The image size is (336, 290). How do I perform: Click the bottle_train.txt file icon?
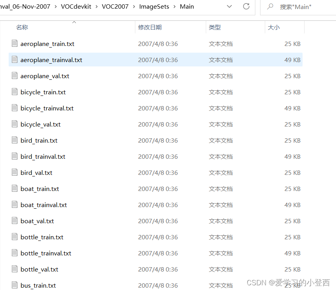(x=15, y=237)
